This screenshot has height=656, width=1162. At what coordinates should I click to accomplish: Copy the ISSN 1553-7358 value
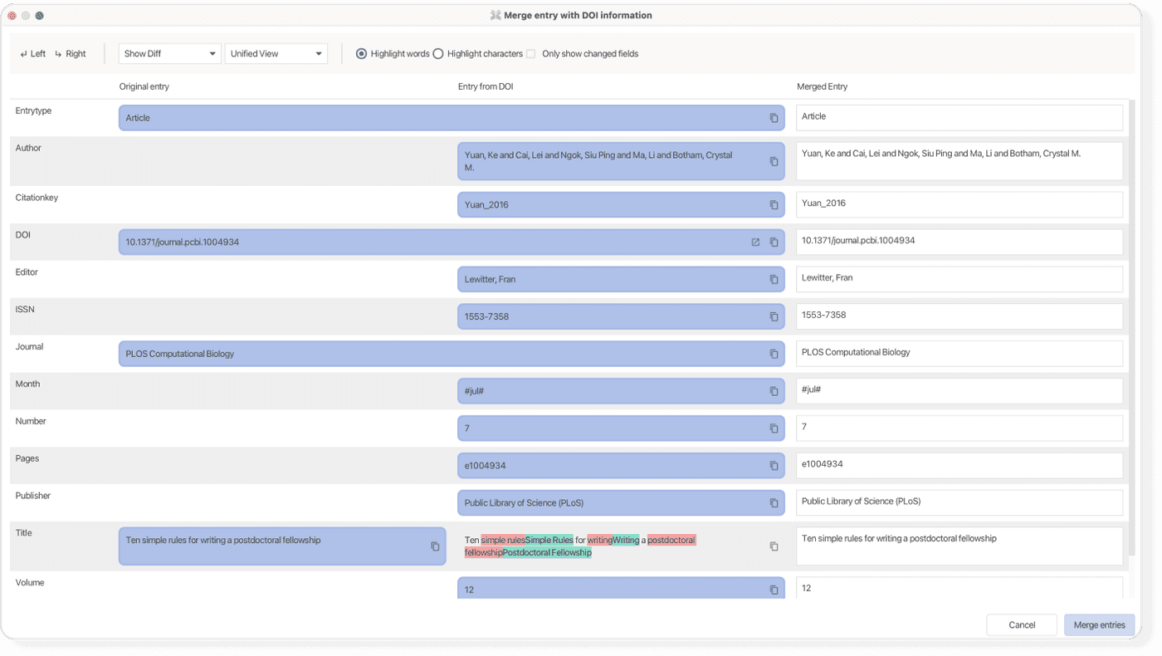click(773, 316)
